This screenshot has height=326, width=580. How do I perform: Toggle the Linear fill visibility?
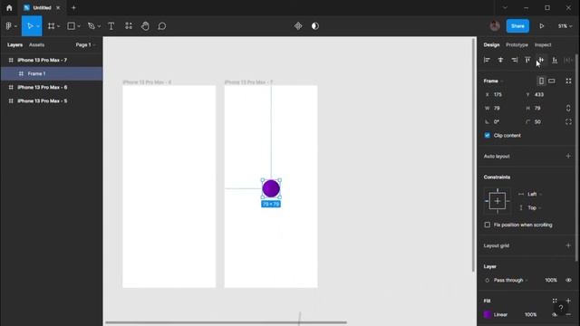pyautogui.click(x=555, y=315)
